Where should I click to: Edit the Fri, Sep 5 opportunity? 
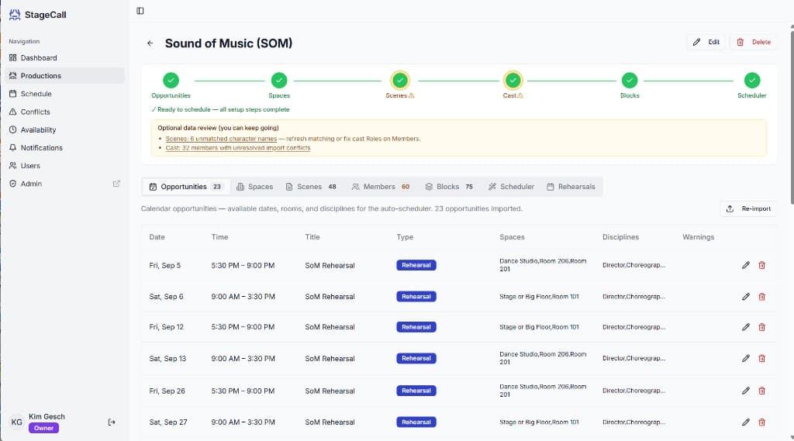point(746,265)
